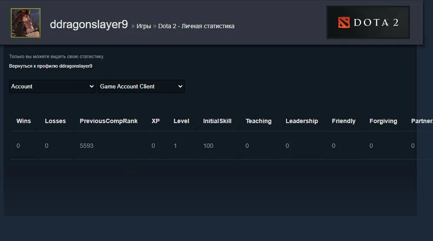Image resolution: width=433 pixels, height=241 pixels.
Task: Select the PreviousCompRank value 5593
Action: (87, 146)
